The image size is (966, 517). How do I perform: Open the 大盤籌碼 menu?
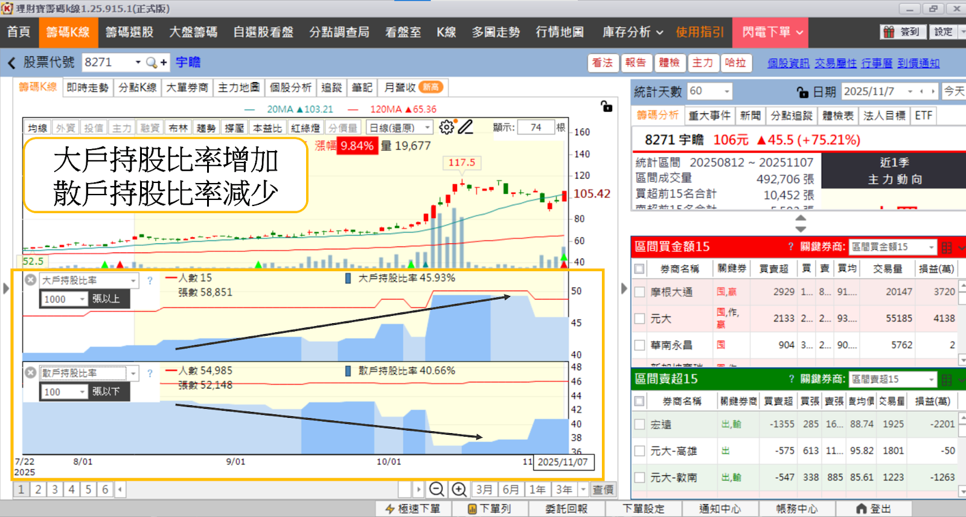(x=193, y=32)
